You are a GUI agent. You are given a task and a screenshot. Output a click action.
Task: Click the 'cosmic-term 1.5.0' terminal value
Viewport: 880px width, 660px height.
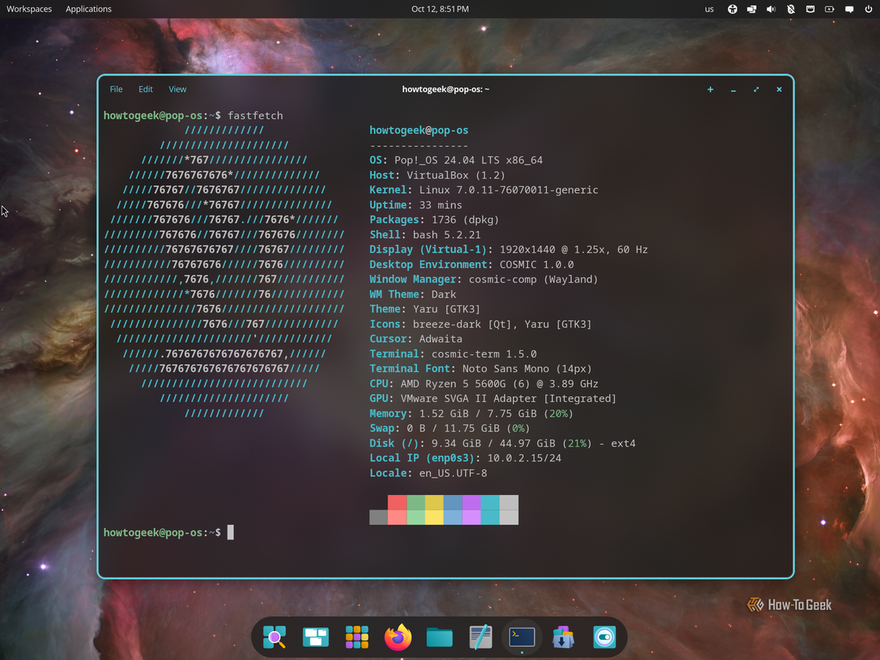(483, 354)
